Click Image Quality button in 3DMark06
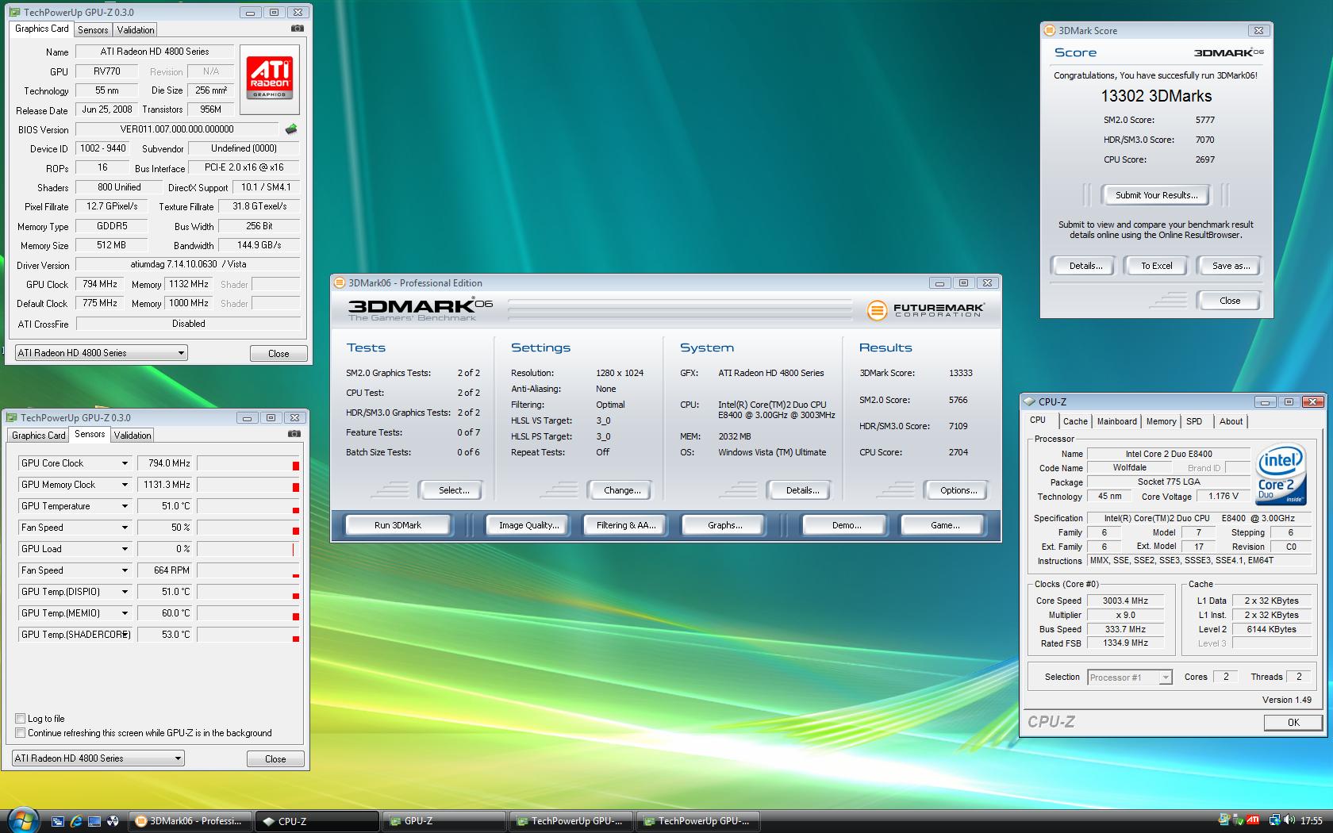 pos(528,525)
